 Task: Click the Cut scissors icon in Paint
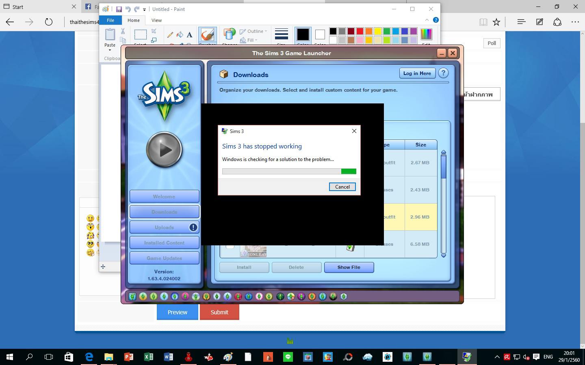click(x=123, y=31)
